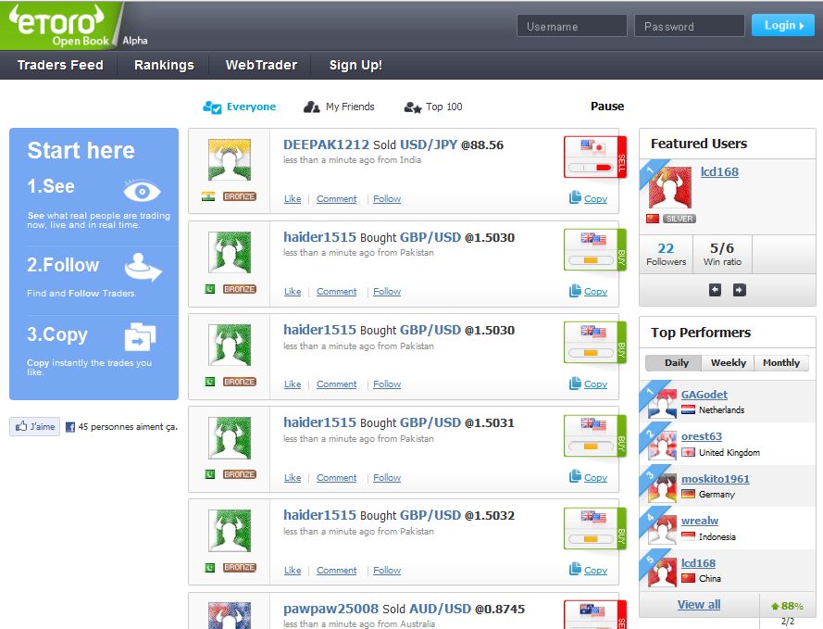
Task: Click the J'aime like button
Action: click(x=34, y=426)
